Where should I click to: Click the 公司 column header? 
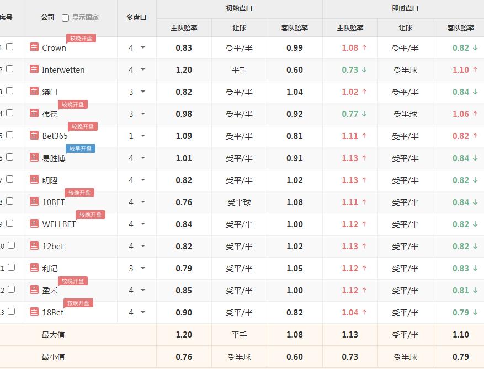coord(47,18)
